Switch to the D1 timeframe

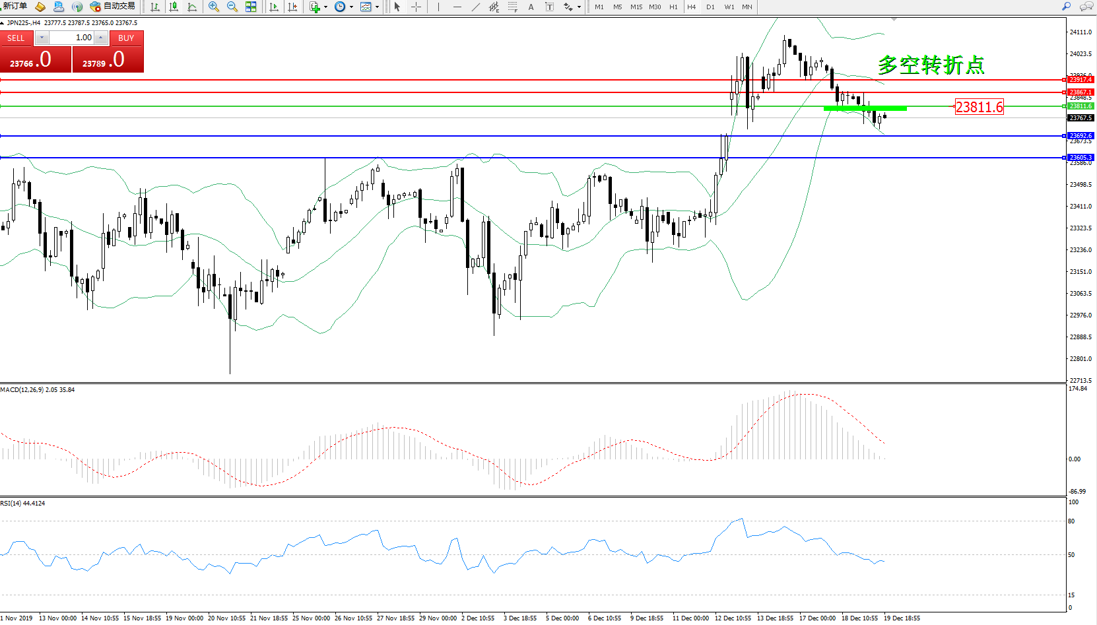pyautogui.click(x=710, y=7)
